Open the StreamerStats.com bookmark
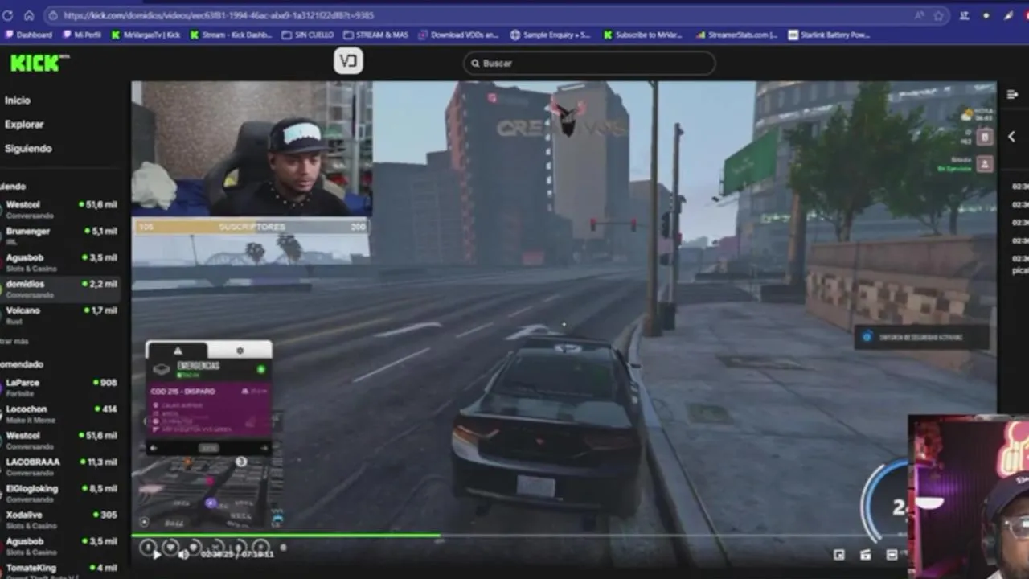Screen dimensions: 1029x579 click(x=737, y=35)
